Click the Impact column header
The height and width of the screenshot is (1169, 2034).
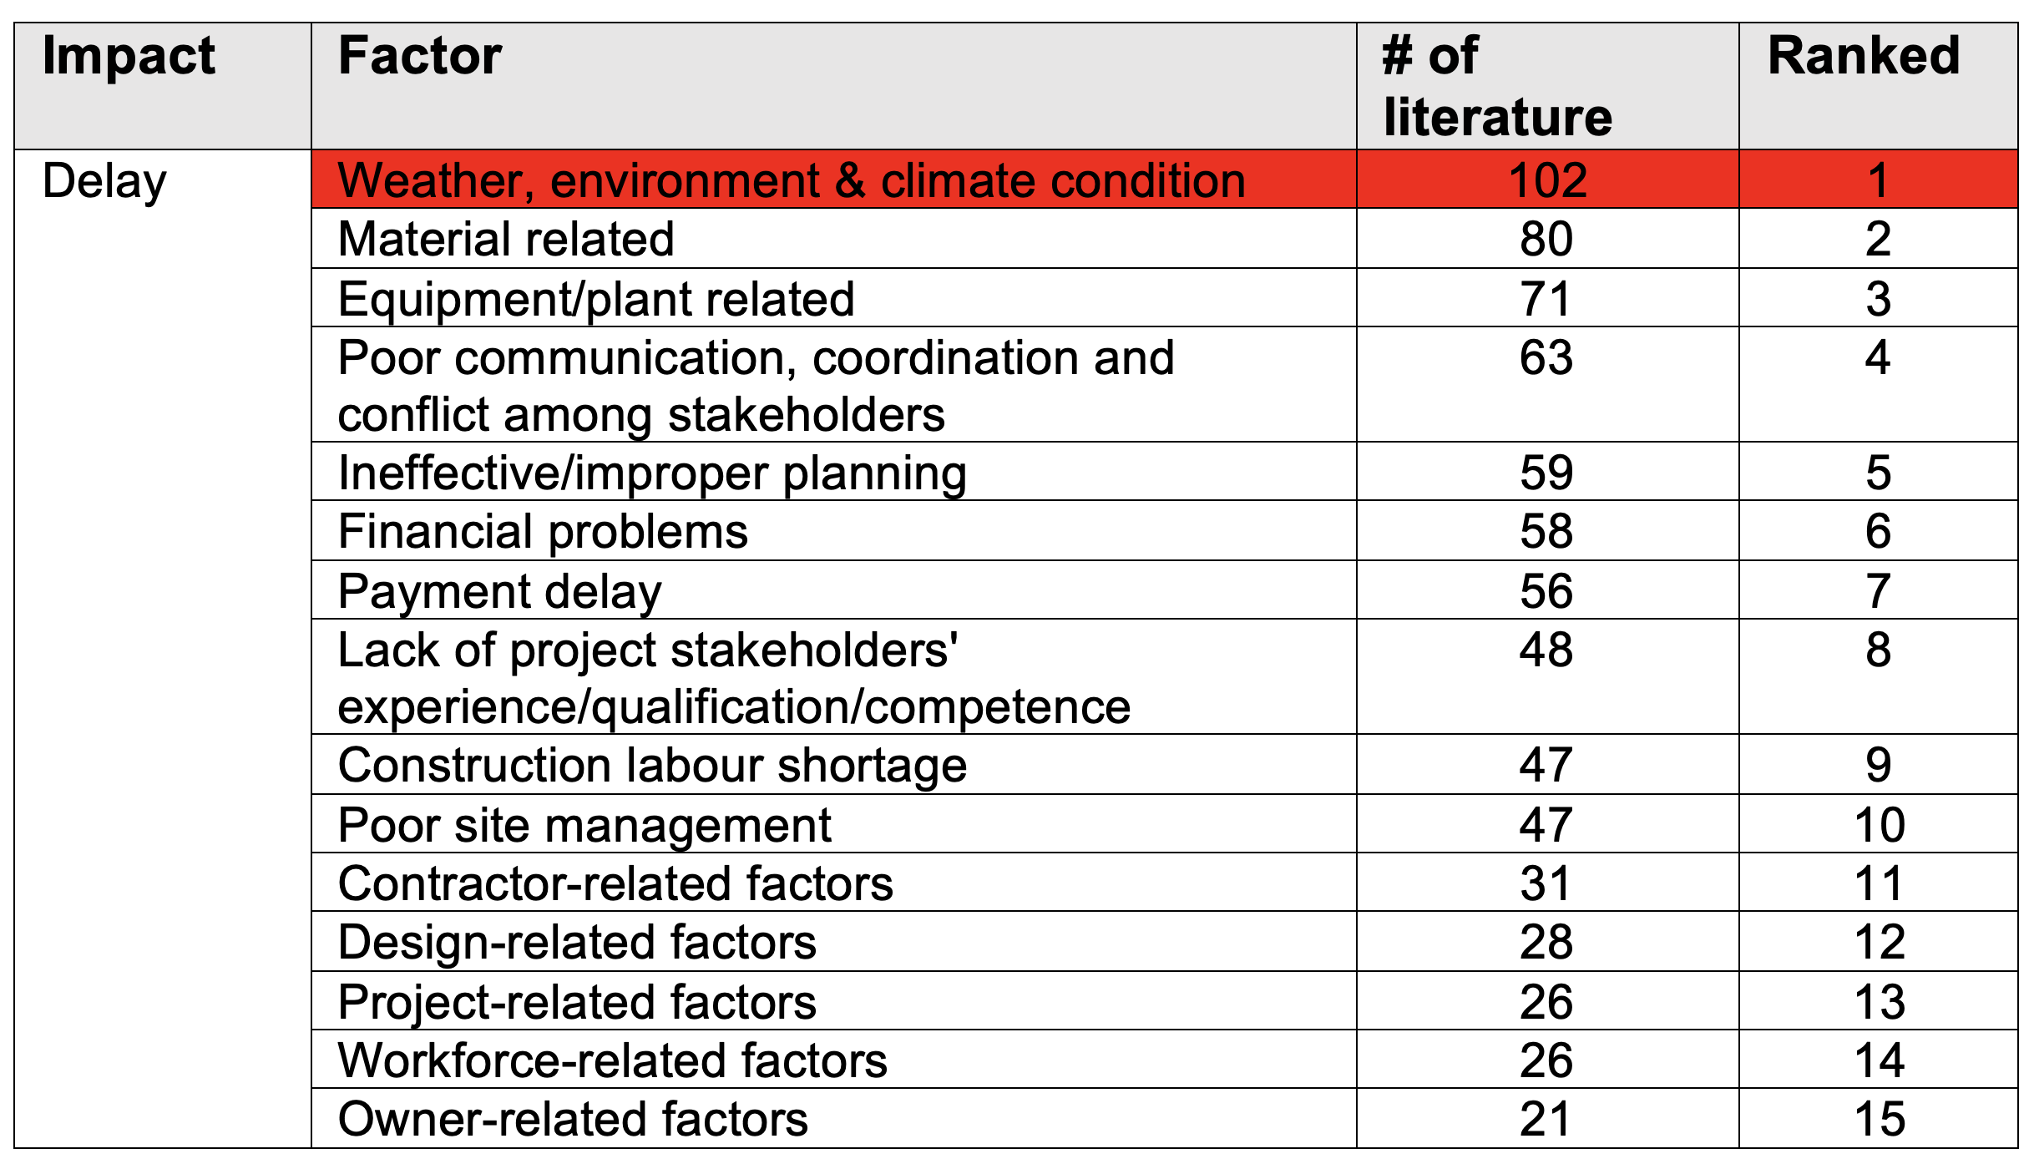point(129,57)
